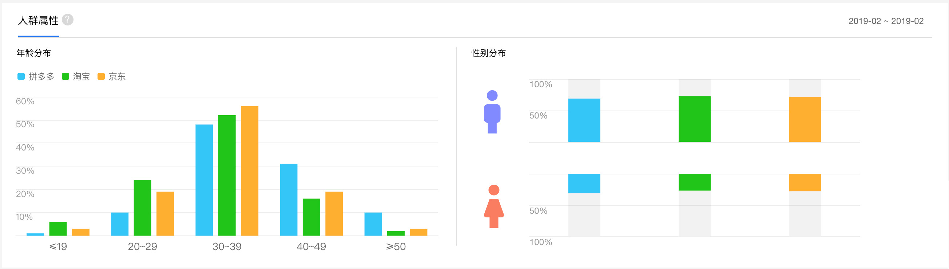Click the orange male percentage bar
Viewport: 949px width, 269px height.
click(x=805, y=120)
